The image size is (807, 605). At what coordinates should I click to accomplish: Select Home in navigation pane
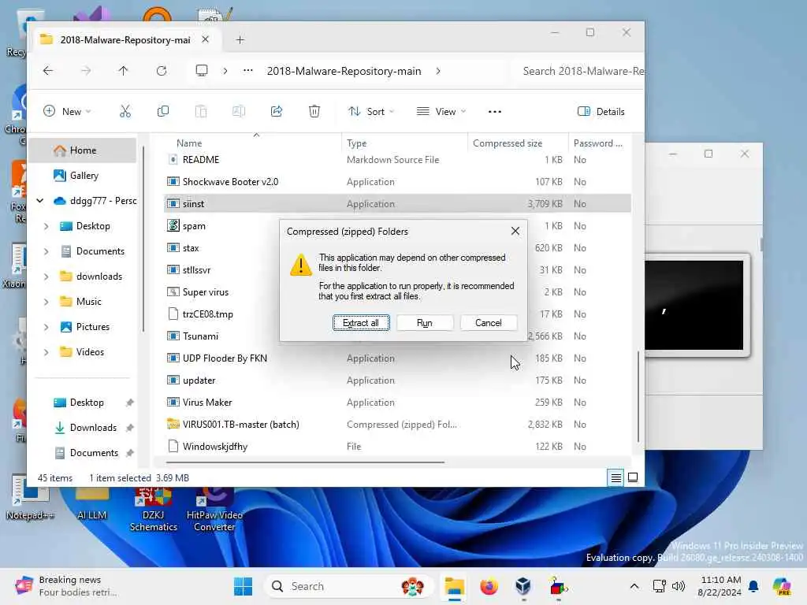pyautogui.click(x=82, y=150)
